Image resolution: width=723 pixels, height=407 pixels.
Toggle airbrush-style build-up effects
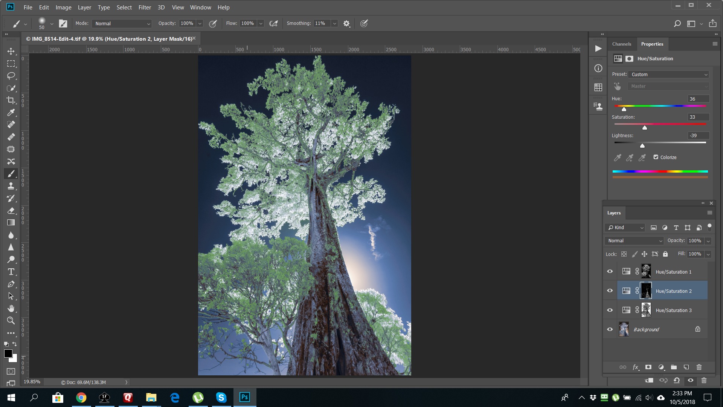click(274, 24)
